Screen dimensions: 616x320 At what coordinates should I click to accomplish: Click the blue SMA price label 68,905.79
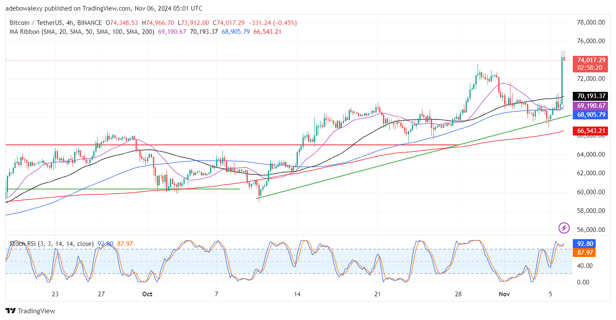(590, 115)
